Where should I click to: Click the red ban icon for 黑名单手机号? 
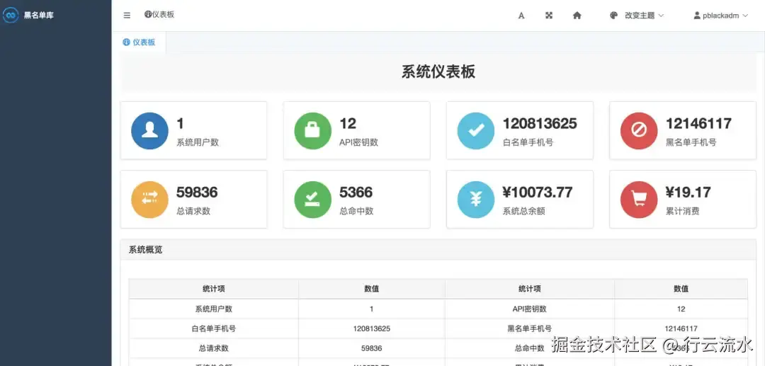tap(639, 130)
